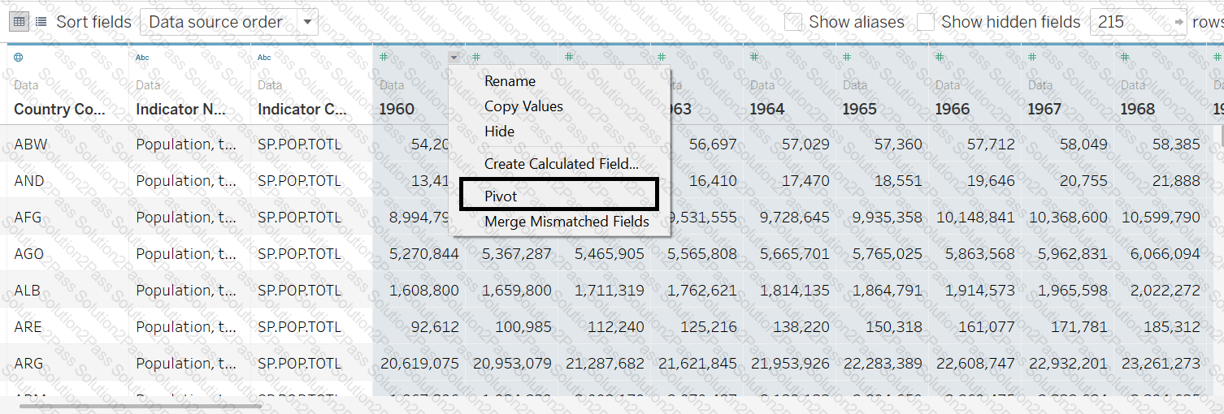Click the rows count input field
1224x414 pixels.
(1130, 22)
